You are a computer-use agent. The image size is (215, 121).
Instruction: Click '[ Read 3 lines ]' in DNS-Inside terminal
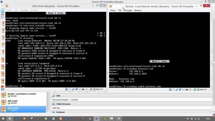coord(56,13)
